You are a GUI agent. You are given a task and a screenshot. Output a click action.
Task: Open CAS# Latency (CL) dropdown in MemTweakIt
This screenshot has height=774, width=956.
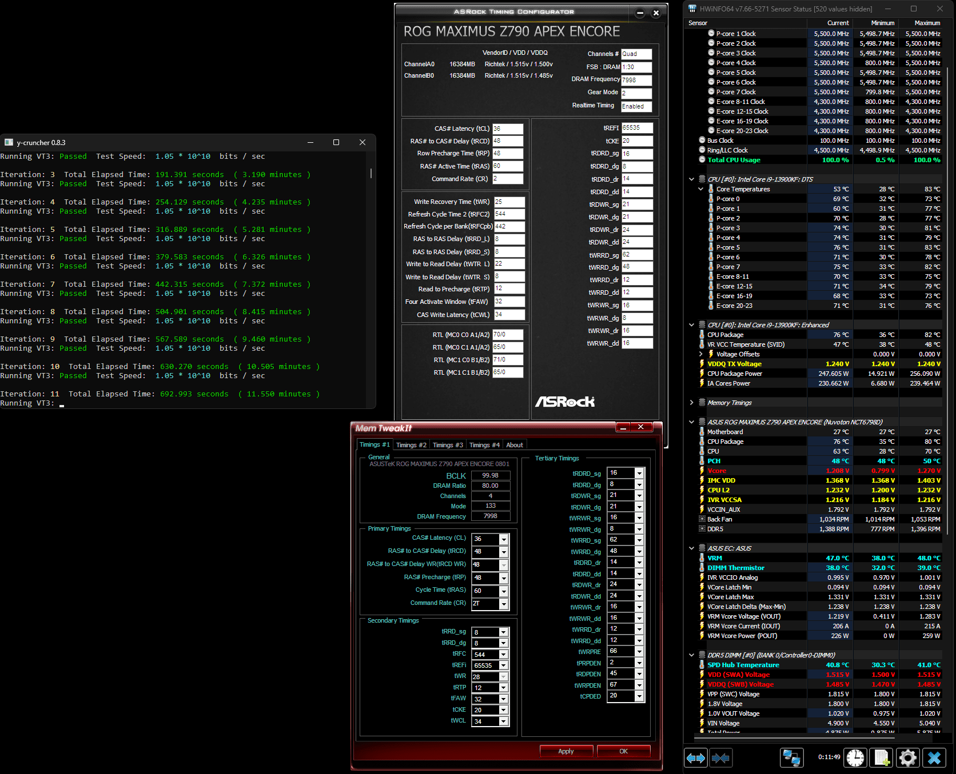(x=504, y=539)
